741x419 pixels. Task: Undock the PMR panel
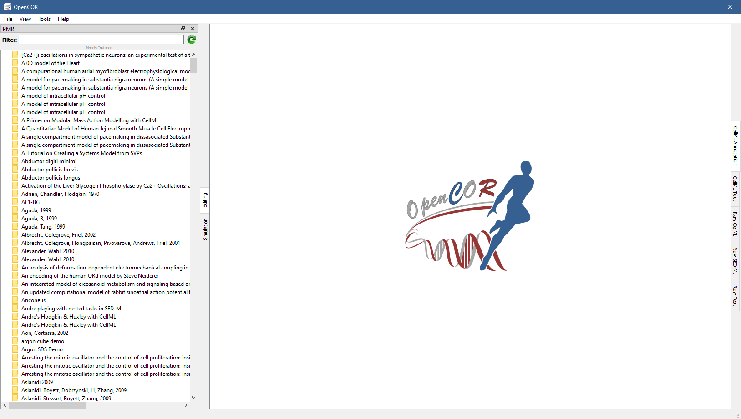click(183, 29)
